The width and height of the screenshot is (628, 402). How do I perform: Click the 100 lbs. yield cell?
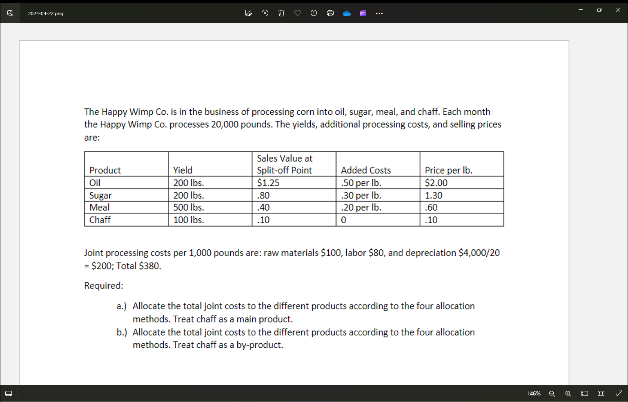click(x=210, y=220)
